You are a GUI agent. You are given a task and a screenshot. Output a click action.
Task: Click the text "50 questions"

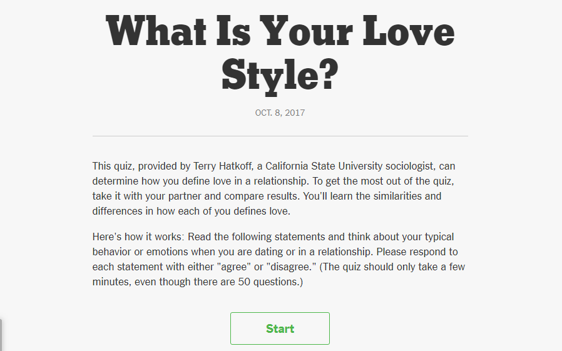click(x=268, y=282)
